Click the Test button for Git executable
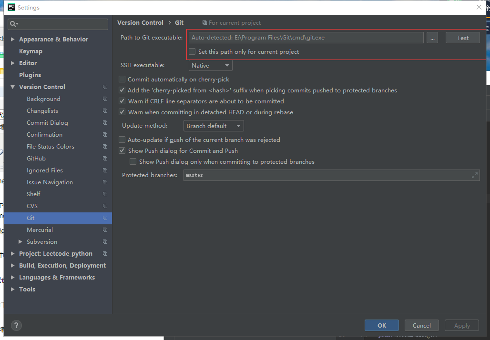 coord(462,38)
